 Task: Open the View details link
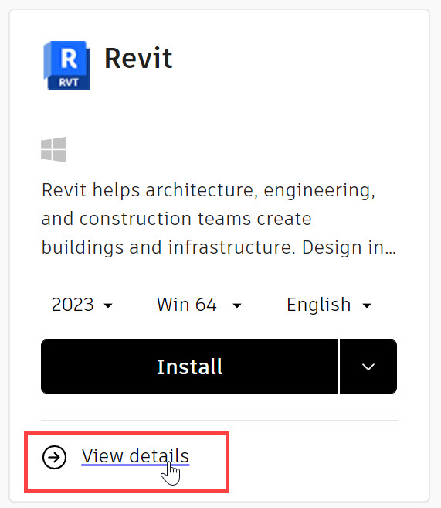pos(135,456)
